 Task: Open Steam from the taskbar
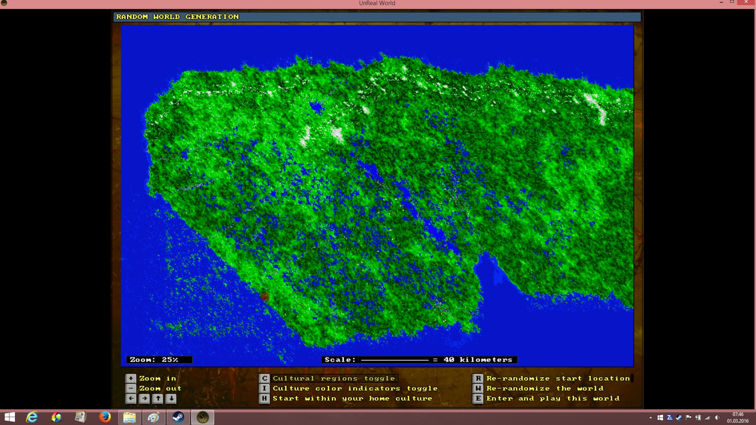coord(178,417)
